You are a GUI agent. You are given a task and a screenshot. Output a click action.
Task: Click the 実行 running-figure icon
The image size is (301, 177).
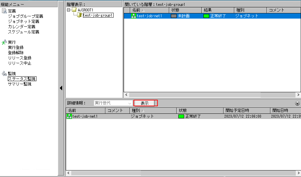(4, 42)
